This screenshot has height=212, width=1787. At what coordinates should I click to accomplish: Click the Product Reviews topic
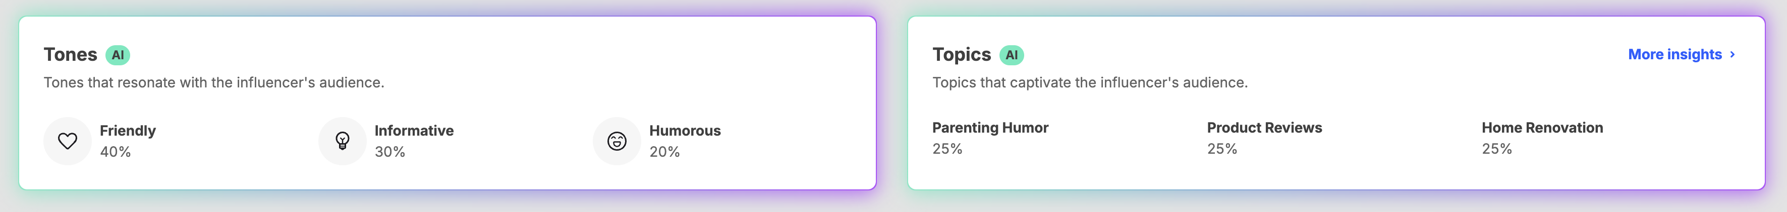[1264, 128]
